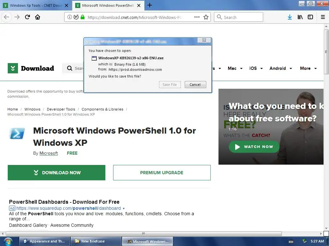329x246 pixels.
Task: Open the Microsoft publisher link
Action: pyautogui.click(x=49, y=153)
